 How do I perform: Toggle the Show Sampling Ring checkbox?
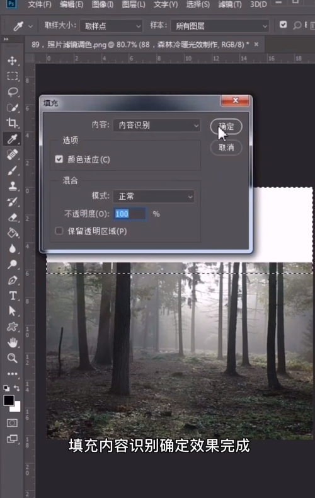point(283,25)
